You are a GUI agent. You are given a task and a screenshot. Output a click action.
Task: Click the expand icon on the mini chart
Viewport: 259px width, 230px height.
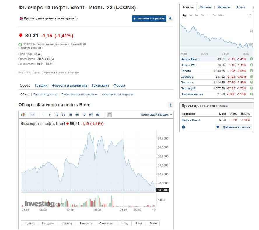[250, 15]
